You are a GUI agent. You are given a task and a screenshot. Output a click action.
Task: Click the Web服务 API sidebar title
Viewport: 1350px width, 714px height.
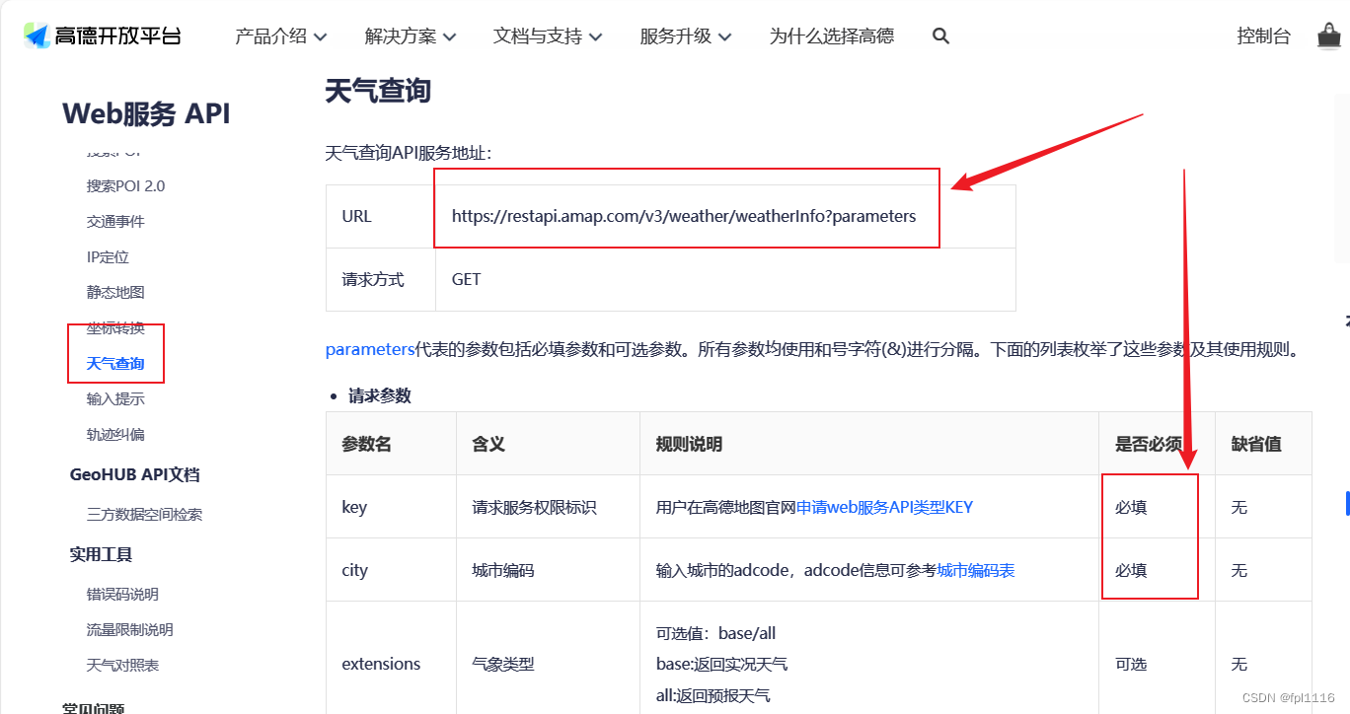[x=146, y=113]
